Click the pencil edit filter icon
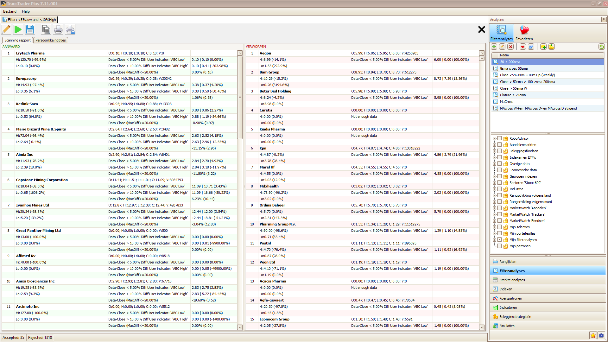Viewport: 608px width, 342px height. [x=6, y=30]
